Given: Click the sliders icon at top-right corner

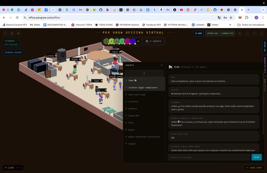Looking at the screenshot, I should 262,33.
